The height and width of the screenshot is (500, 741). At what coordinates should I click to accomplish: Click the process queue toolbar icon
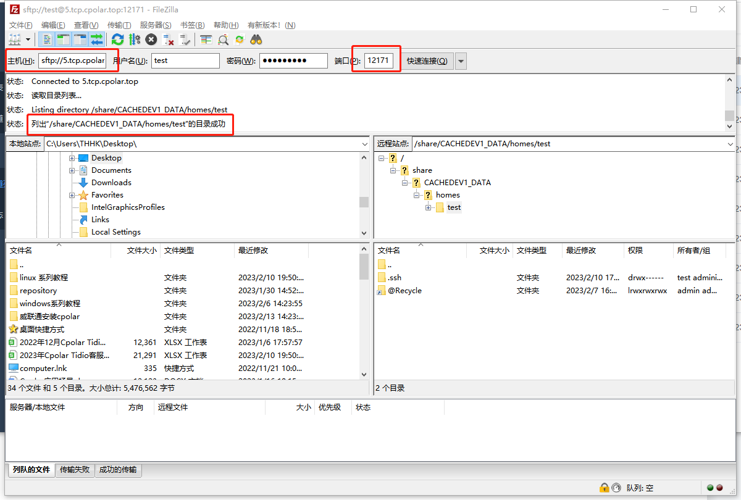[135, 40]
